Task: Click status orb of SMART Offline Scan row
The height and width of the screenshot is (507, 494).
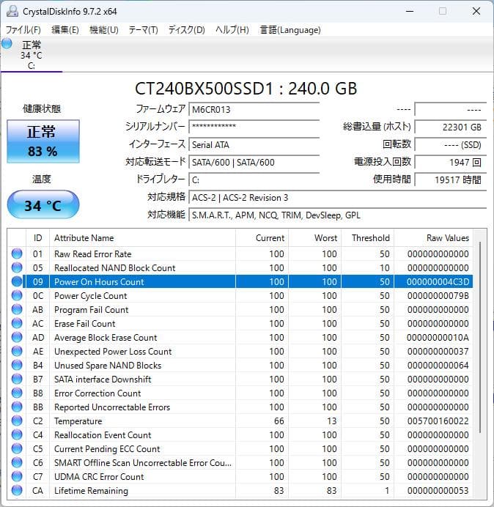Action: 17,462
